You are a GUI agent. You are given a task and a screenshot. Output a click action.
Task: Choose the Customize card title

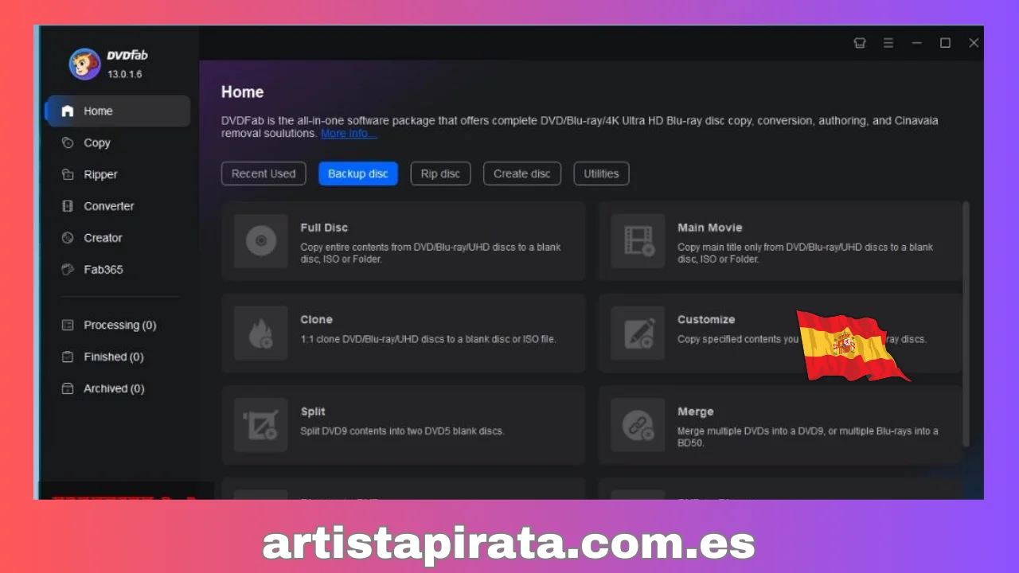[x=706, y=320]
